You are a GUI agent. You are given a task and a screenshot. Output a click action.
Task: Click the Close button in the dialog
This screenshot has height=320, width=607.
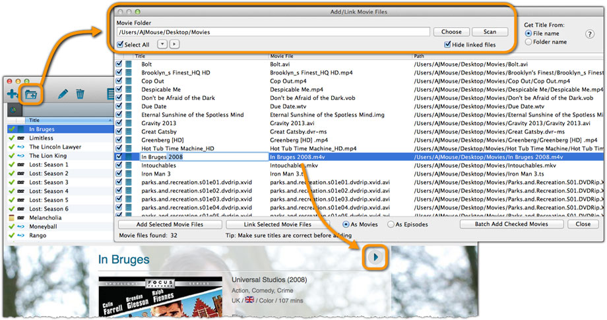pyautogui.click(x=583, y=224)
